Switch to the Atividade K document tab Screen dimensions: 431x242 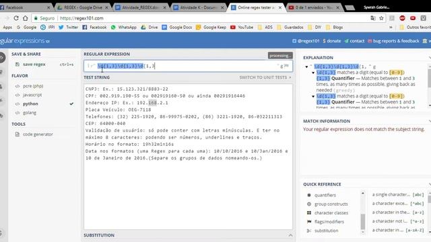(199, 7)
